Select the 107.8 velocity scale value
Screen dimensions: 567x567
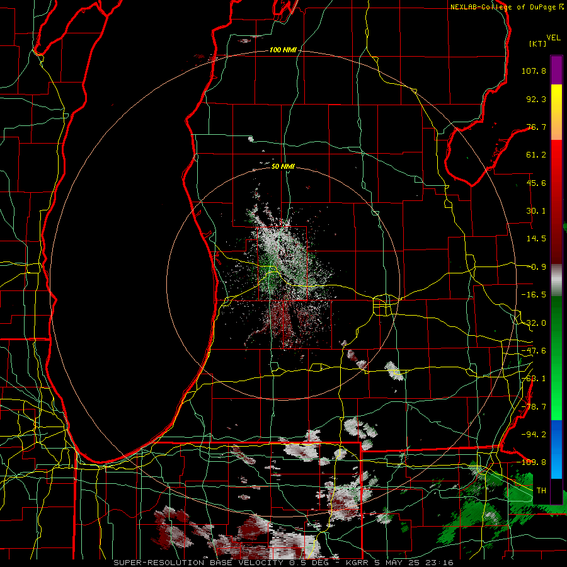pyautogui.click(x=534, y=71)
